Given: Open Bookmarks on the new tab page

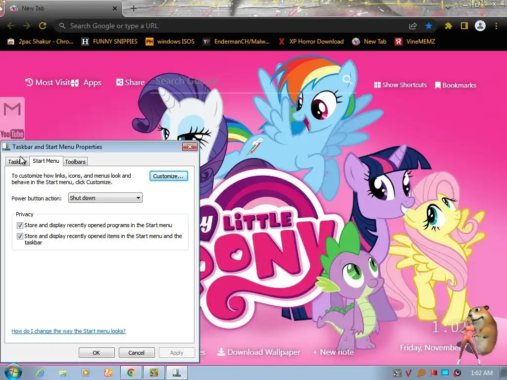Looking at the screenshot, I should click(x=456, y=85).
